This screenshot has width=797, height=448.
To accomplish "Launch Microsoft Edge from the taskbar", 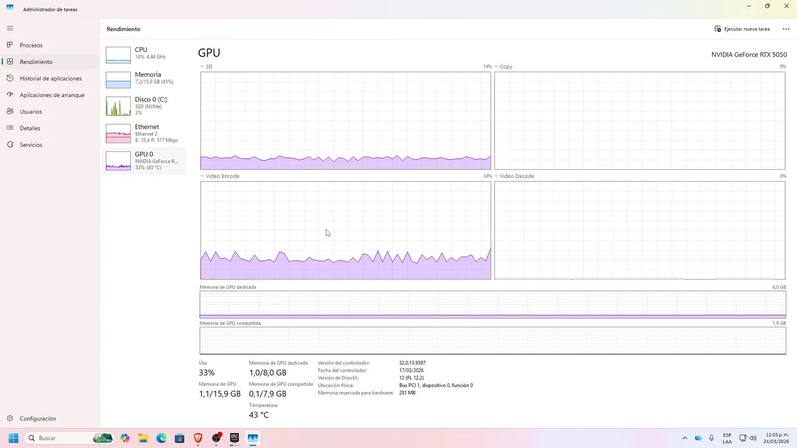I will coord(161,438).
